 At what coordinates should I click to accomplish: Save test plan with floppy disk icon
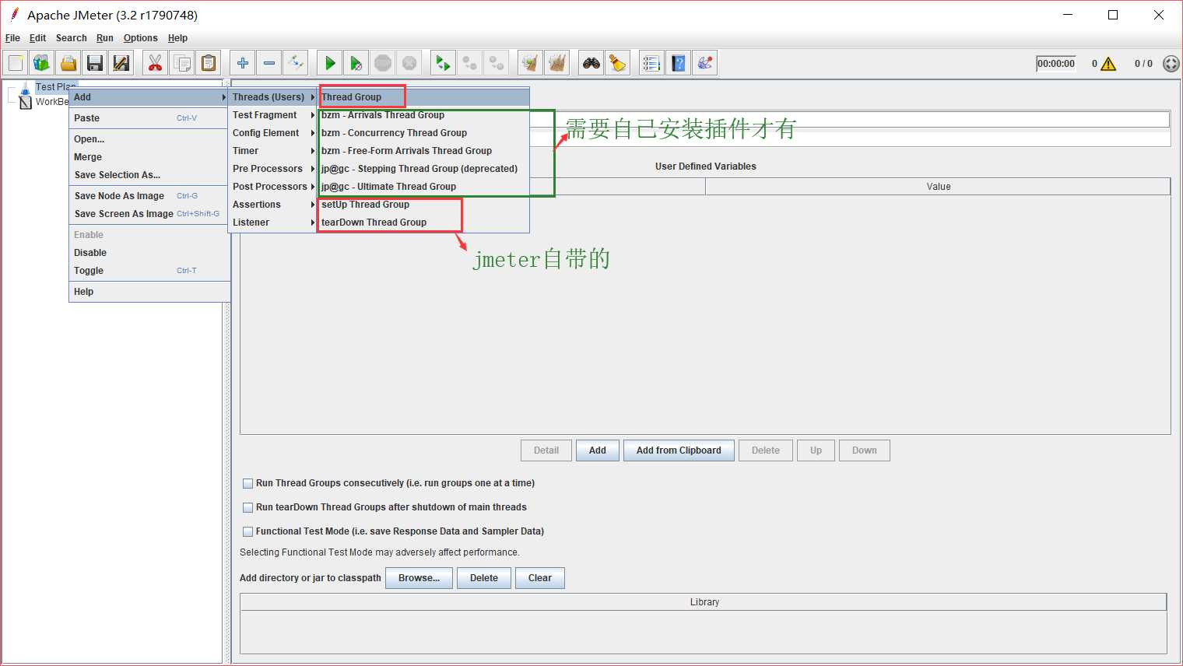(x=95, y=63)
